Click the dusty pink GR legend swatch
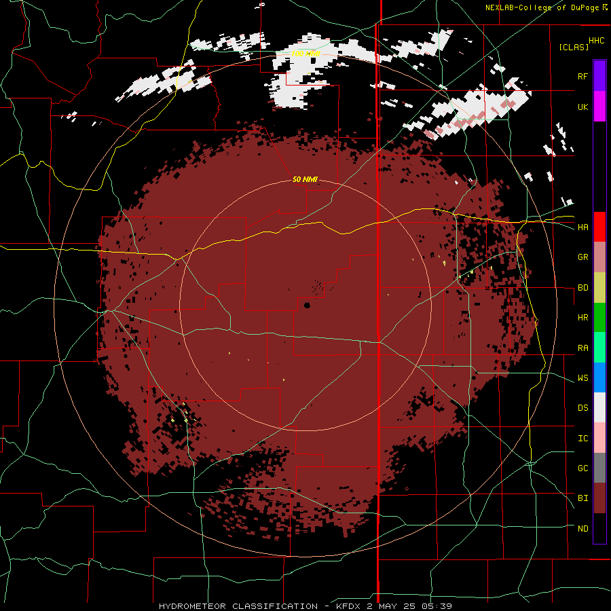Image resolution: width=611 pixels, height=611 pixels. 599,257
